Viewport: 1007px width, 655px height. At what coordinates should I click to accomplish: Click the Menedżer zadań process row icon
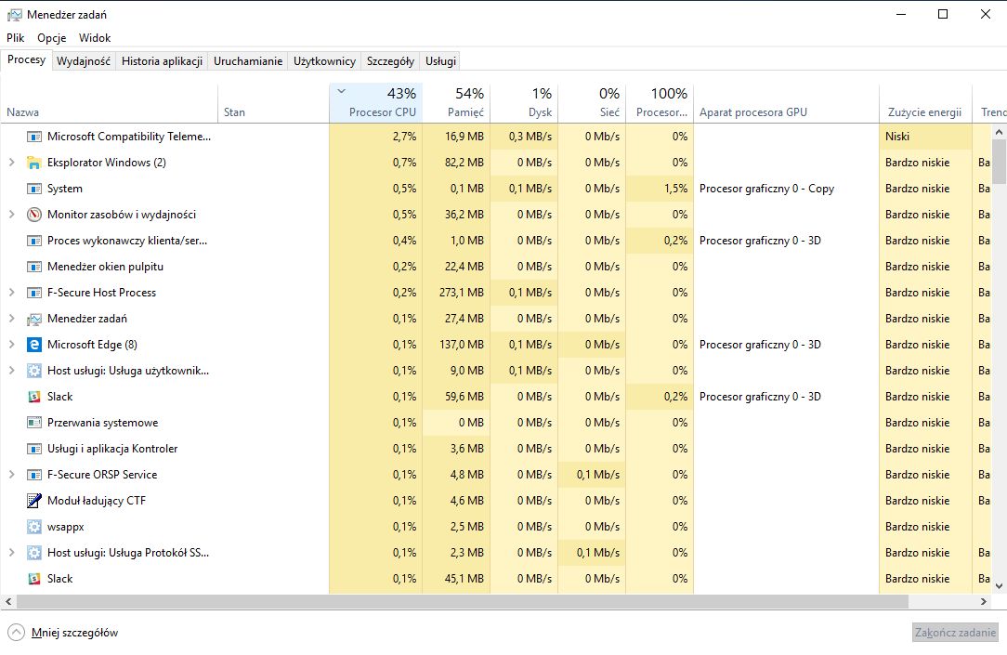pos(34,319)
